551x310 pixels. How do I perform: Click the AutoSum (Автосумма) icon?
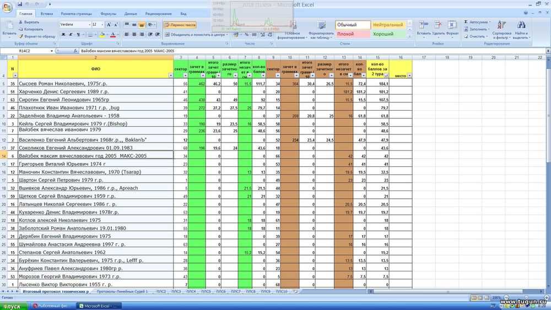[466, 22]
